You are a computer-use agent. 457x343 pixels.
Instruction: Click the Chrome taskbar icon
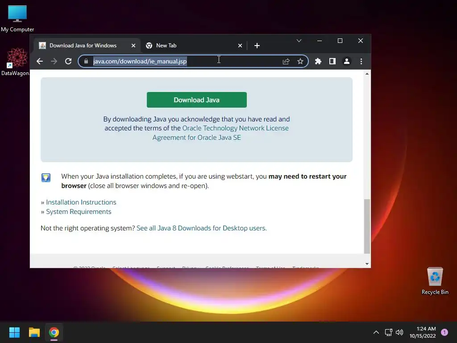pyautogui.click(x=54, y=332)
